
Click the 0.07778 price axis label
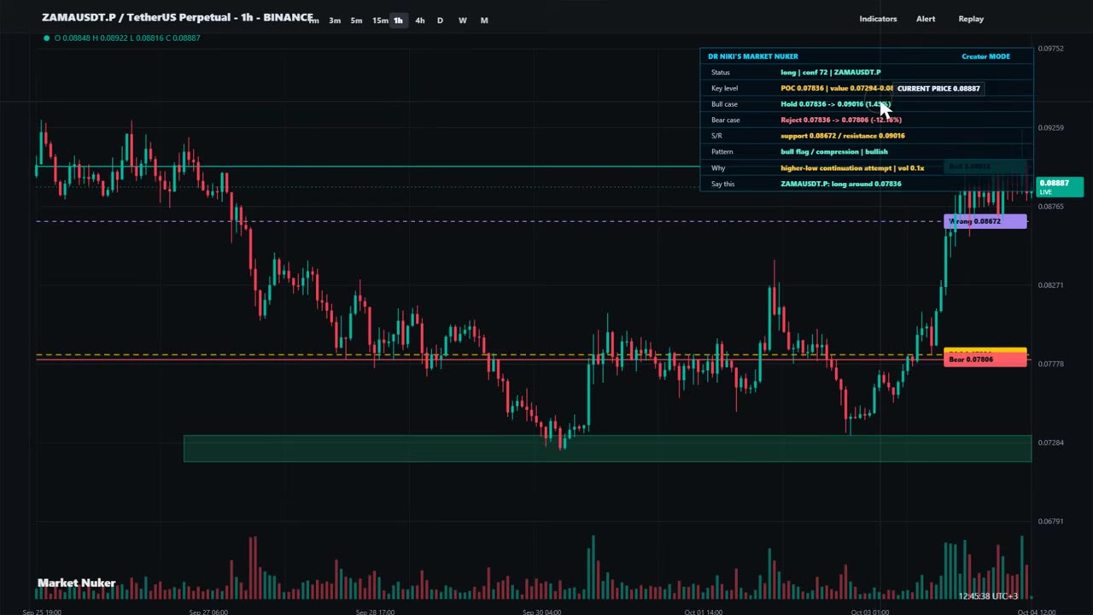coord(1050,364)
